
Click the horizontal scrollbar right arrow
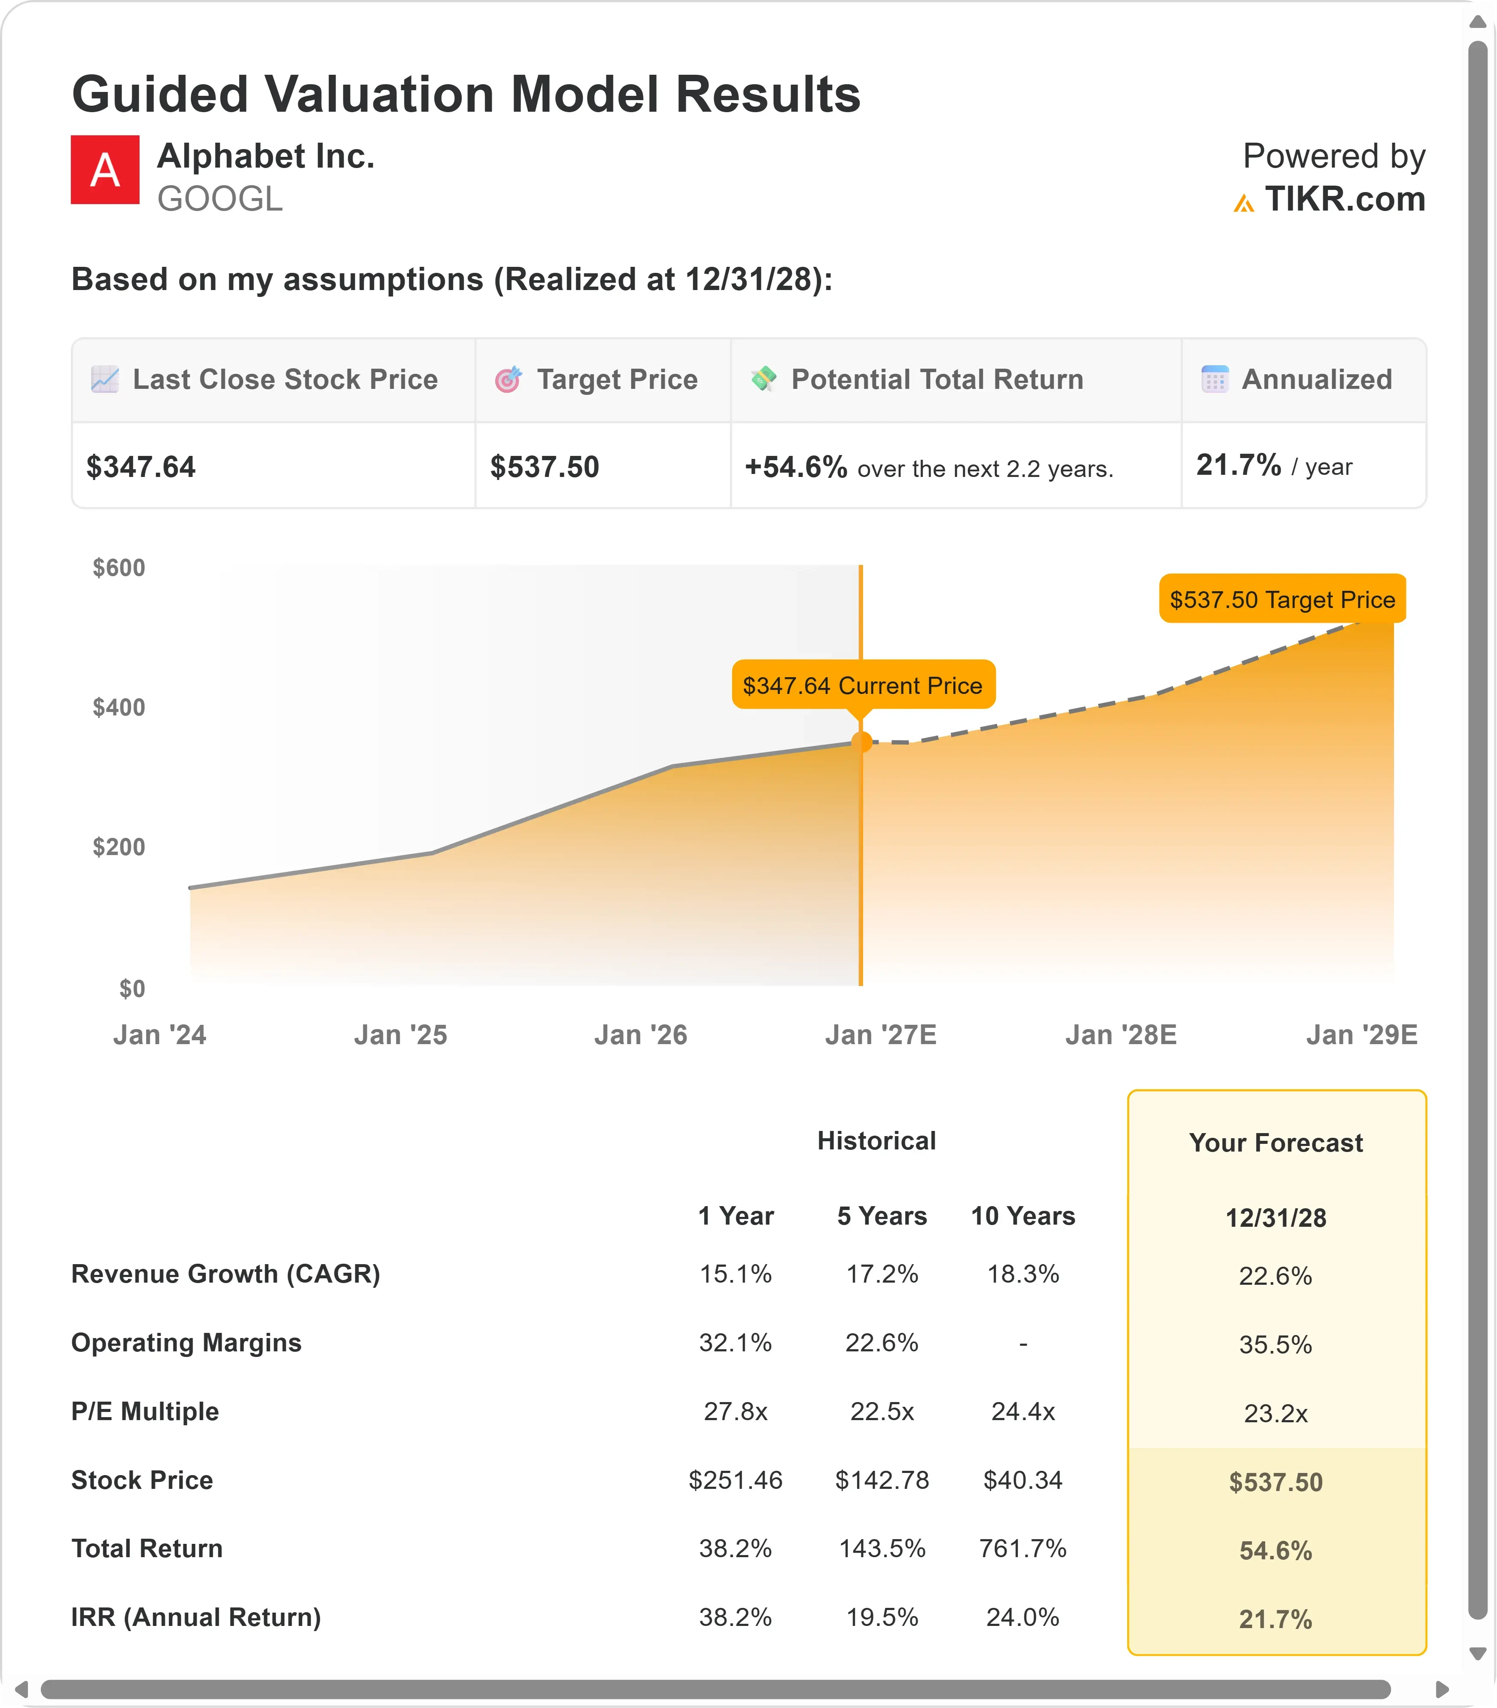click(1442, 1690)
